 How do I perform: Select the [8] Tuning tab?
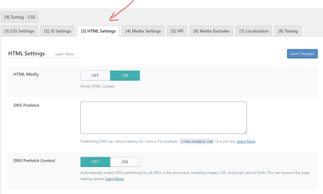pyautogui.click(x=288, y=31)
